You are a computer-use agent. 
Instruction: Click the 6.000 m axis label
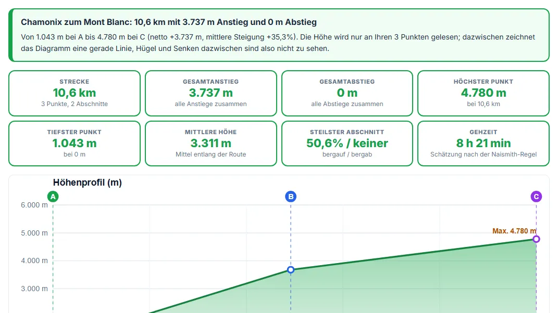[x=34, y=205]
